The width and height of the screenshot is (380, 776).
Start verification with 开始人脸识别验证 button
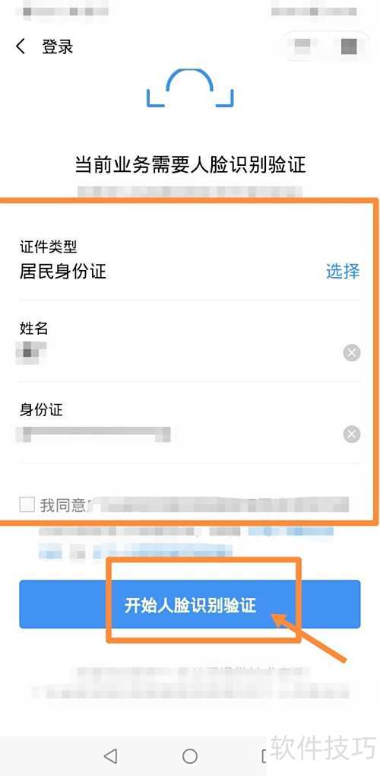pyautogui.click(x=190, y=604)
